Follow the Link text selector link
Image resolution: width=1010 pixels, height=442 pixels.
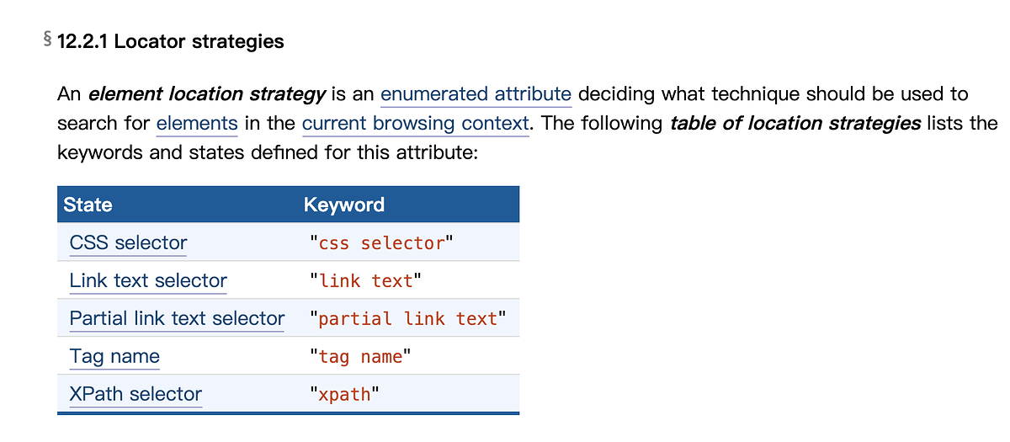pyautogui.click(x=148, y=281)
